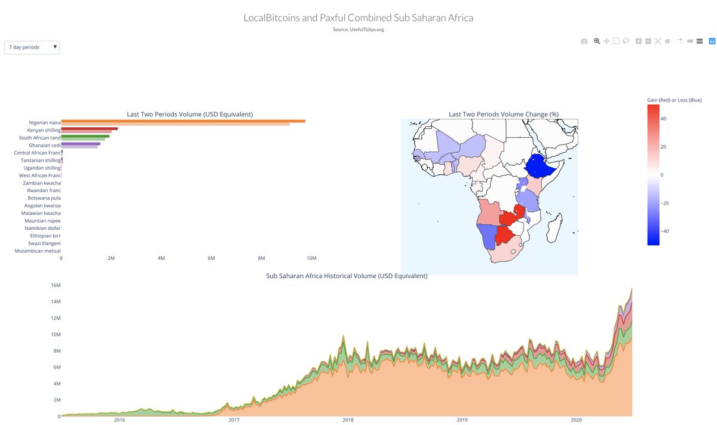Screen dimensions: 717x425
Task: Select the Kenyan shilling axis label
Action: point(44,130)
